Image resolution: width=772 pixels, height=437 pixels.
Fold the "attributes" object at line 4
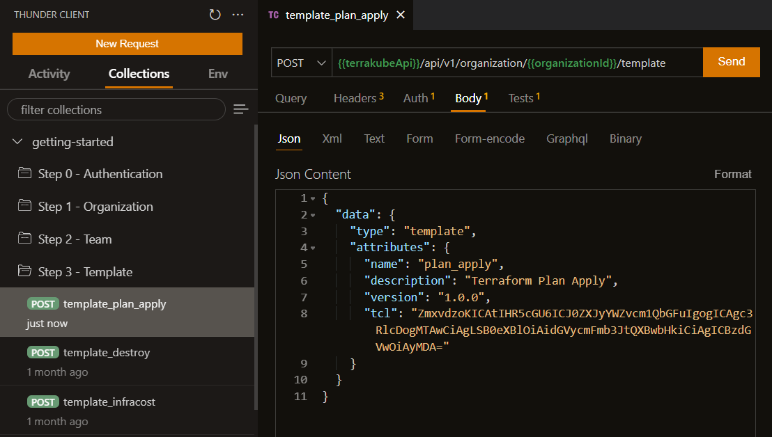pos(313,248)
